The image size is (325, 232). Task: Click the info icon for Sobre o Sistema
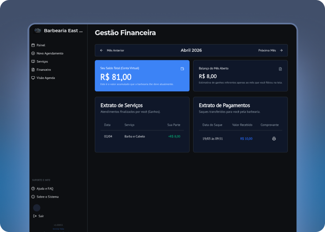coord(33,197)
